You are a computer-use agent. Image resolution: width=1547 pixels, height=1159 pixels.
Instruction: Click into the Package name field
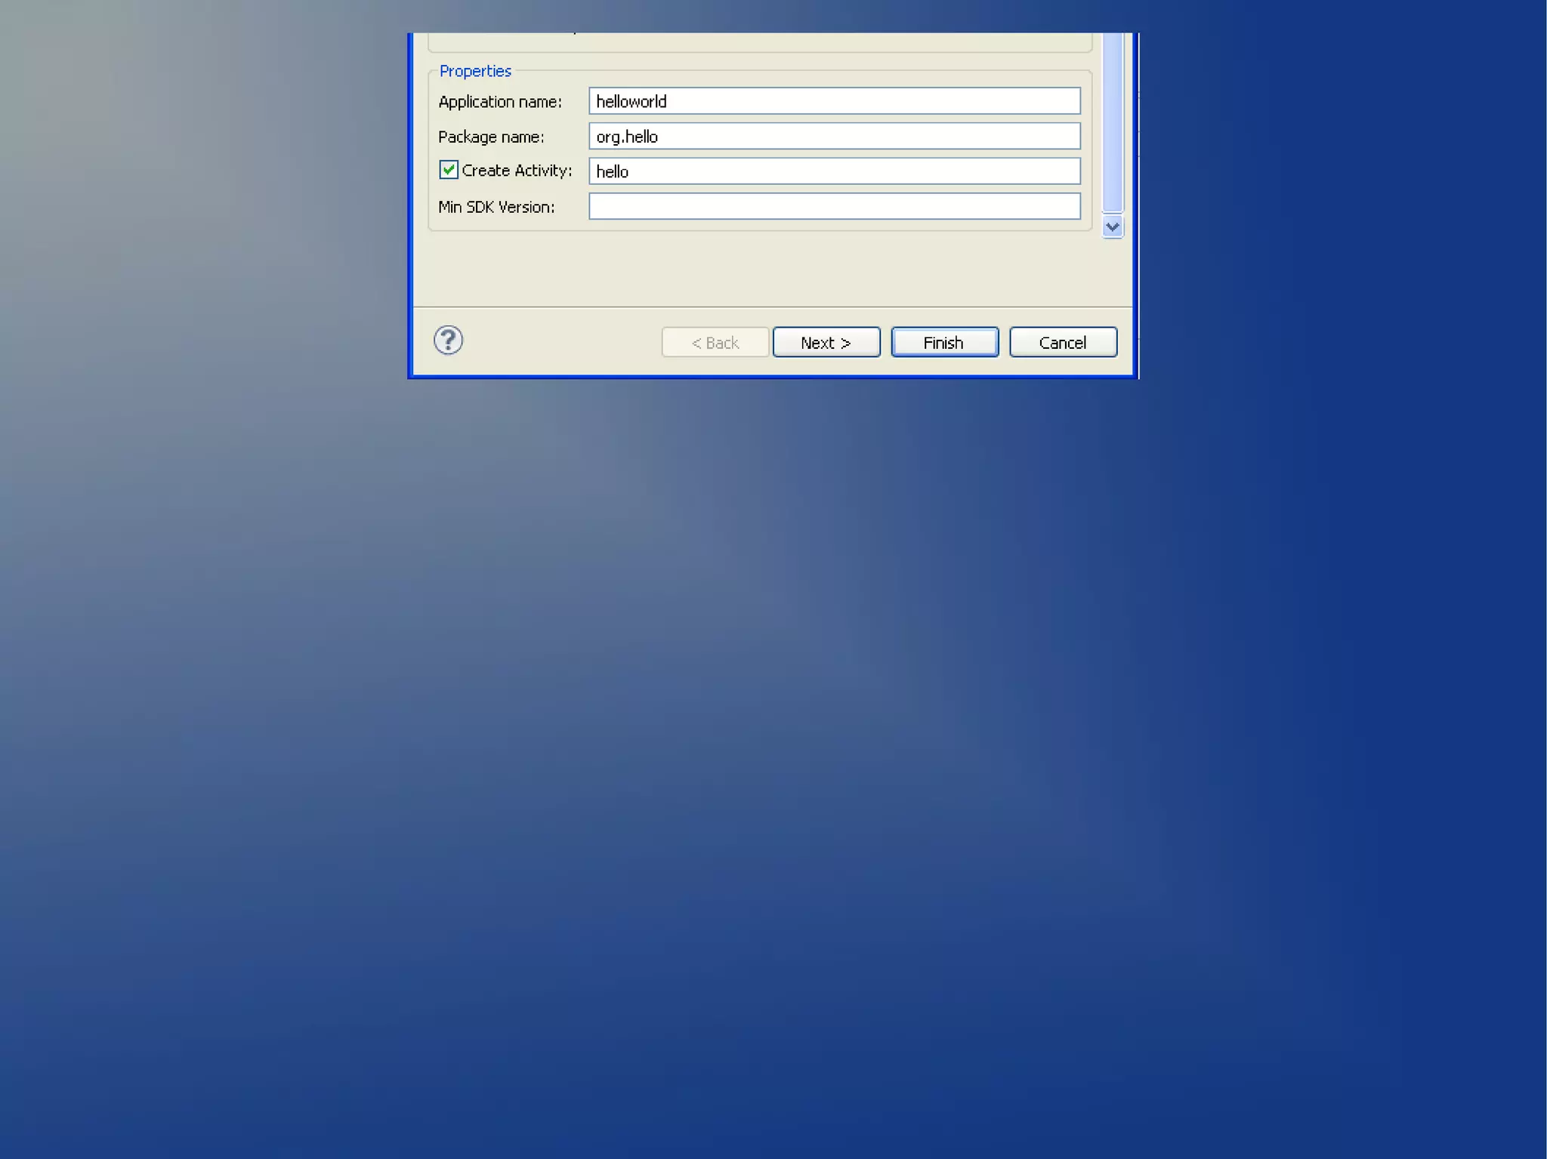point(834,137)
